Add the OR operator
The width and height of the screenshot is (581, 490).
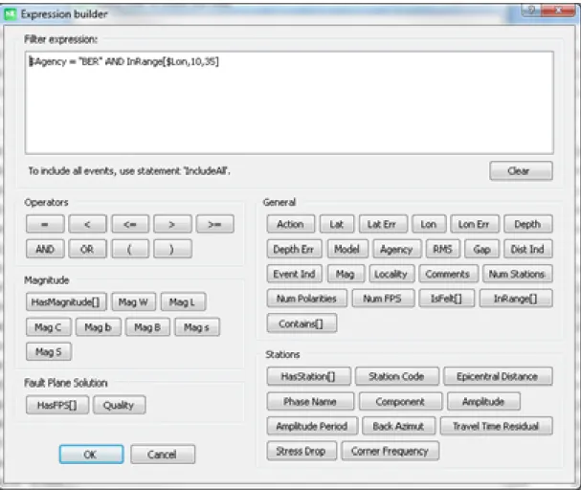[87, 249]
